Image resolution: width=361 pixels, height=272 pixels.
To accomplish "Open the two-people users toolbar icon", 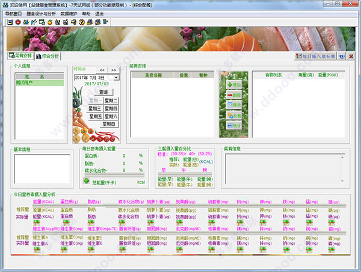I will 26,22.
